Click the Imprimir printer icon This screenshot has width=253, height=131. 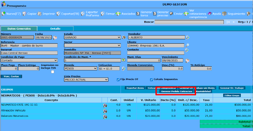[40, 14]
